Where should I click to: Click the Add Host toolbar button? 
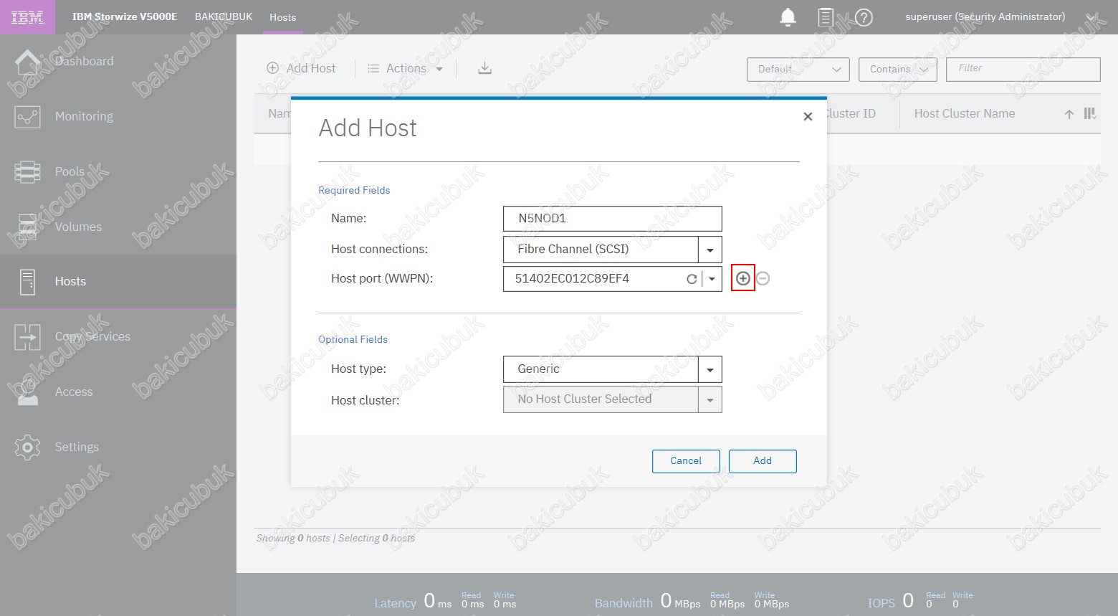point(301,68)
